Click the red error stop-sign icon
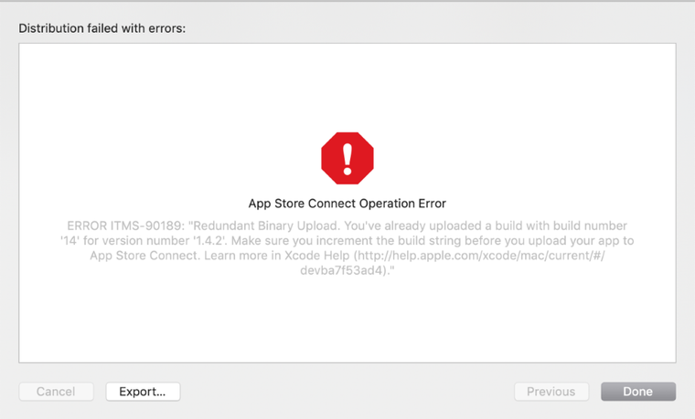This screenshot has width=695, height=419. coord(347,158)
